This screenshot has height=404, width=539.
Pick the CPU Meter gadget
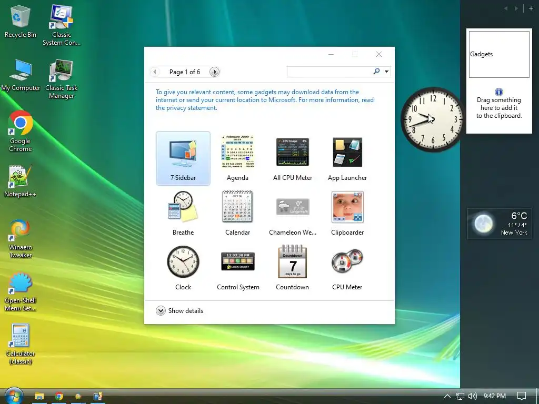point(347,268)
